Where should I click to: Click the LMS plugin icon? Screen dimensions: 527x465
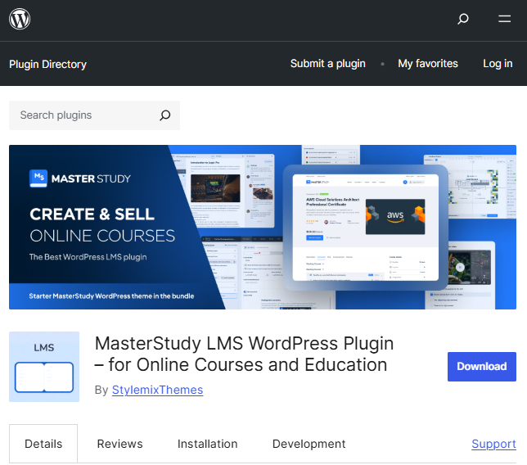(x=44, y=367)
